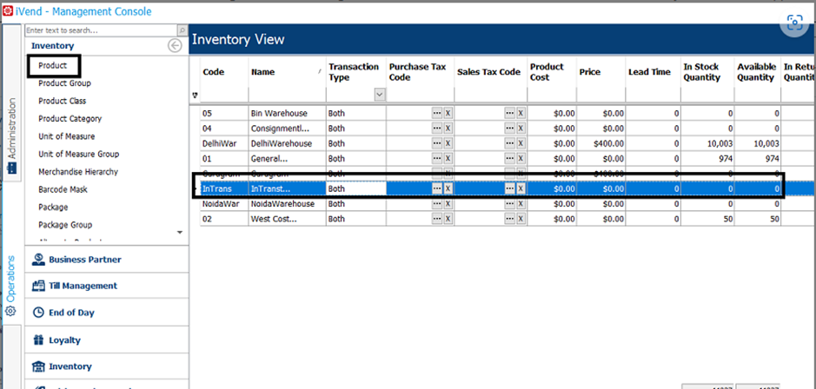Select Product in Inventory menu

(x=52, y=66)
